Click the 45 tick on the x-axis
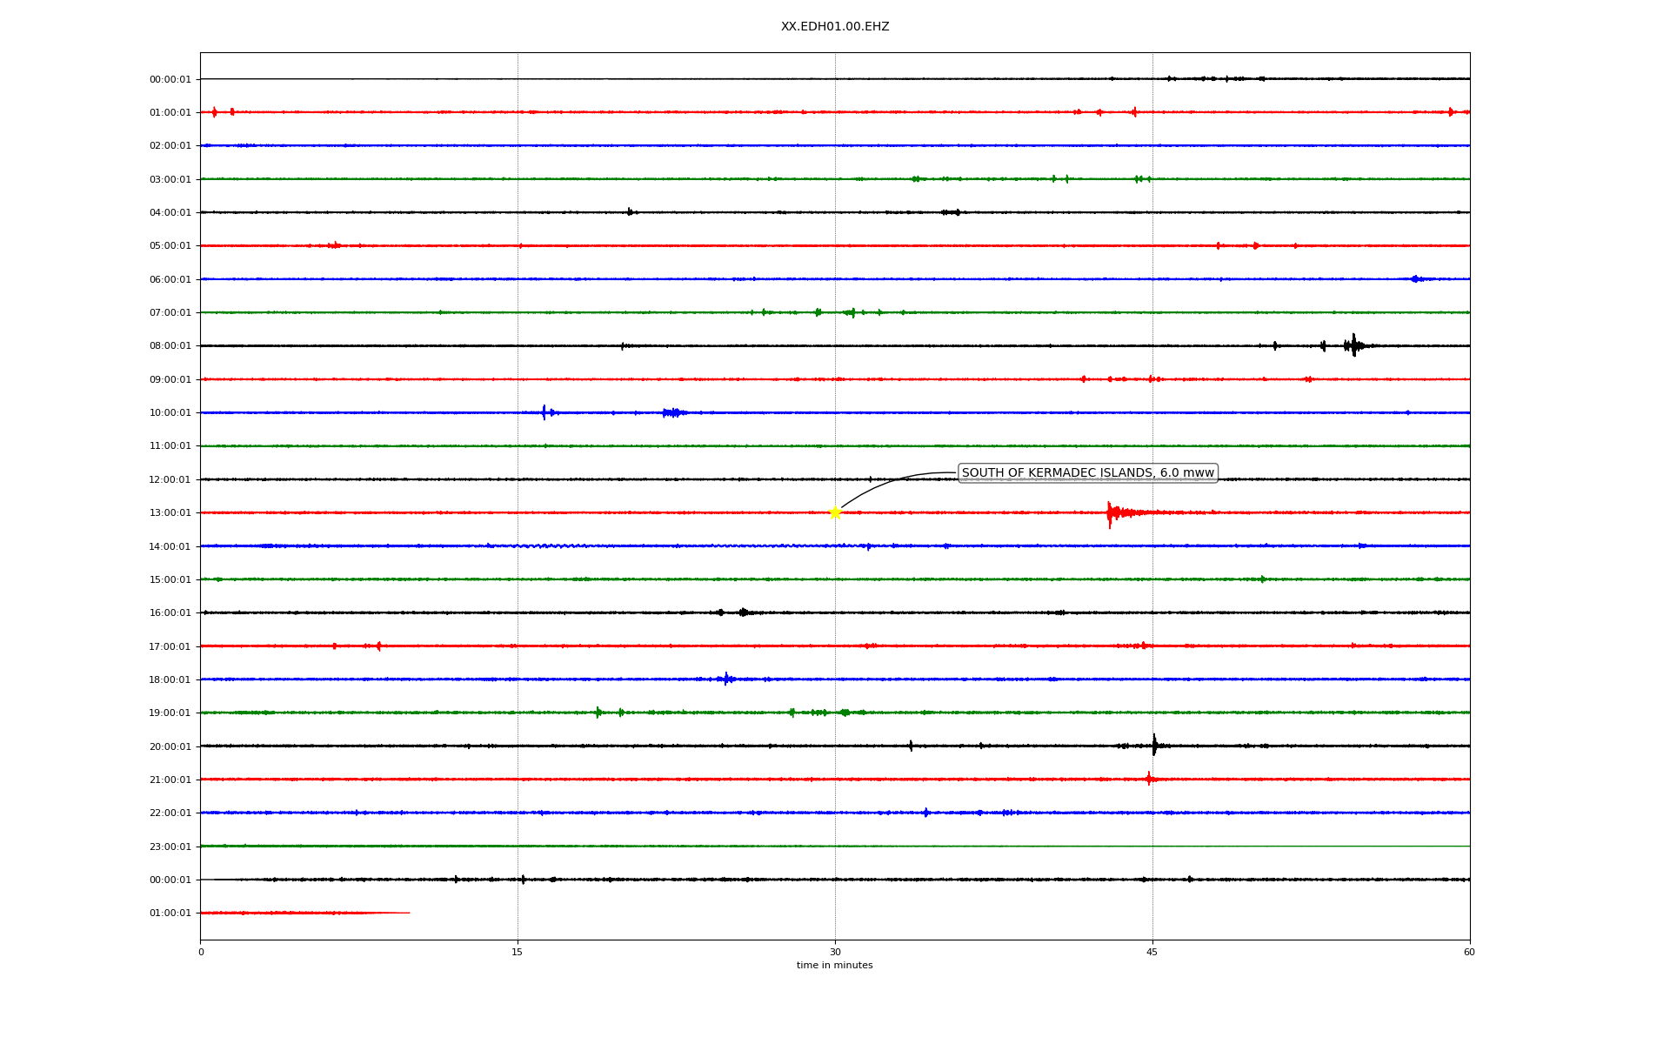The height and width of the screenshot is (1044, 1670). tap(1152, 952)
